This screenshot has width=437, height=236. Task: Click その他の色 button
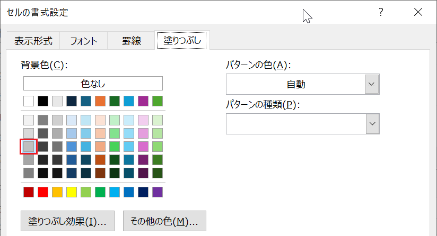pyautogui.click(x=164, y=222)
